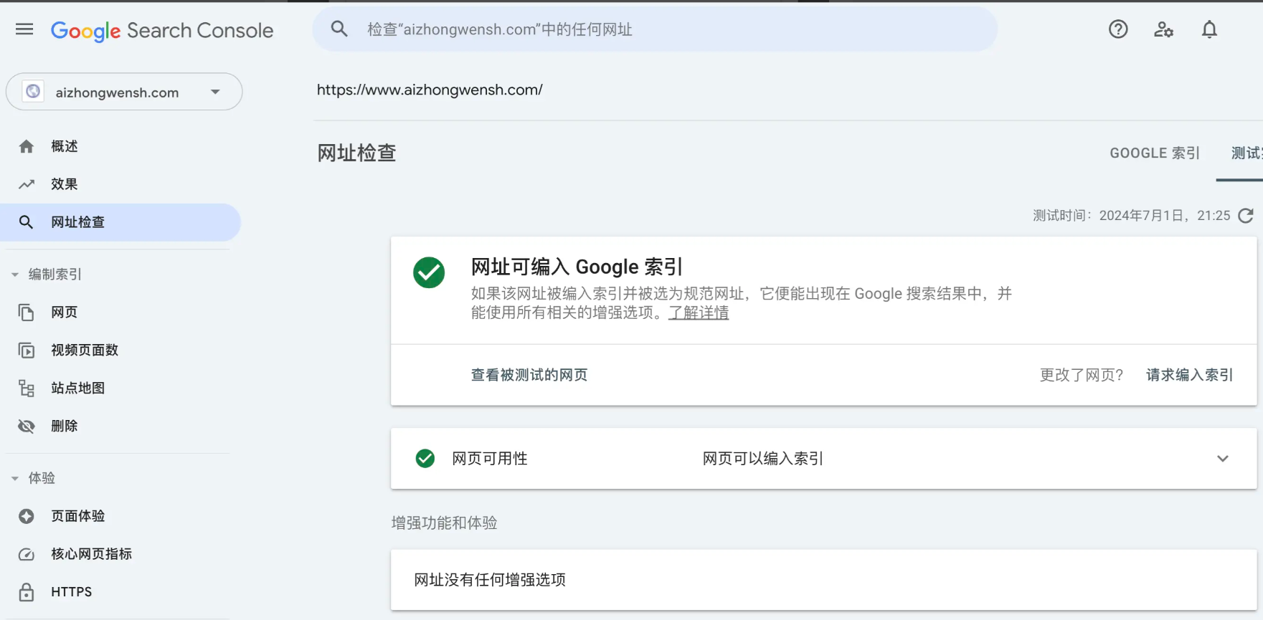This screenshot has height=620, width=1263.
Task: Open the hamburger main menu
Action: pos(24,29)
